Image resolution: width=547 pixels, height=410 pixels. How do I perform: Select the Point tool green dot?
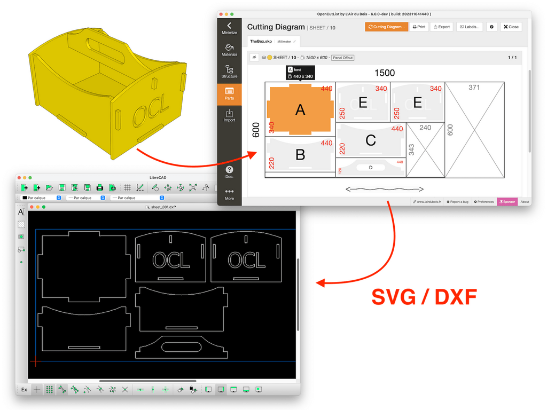click(x=21, y=262)
